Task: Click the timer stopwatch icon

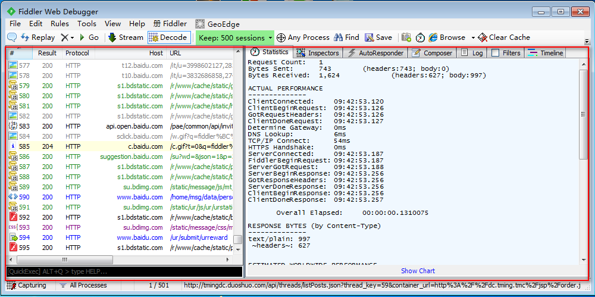Action: click(x=420, y=37)
